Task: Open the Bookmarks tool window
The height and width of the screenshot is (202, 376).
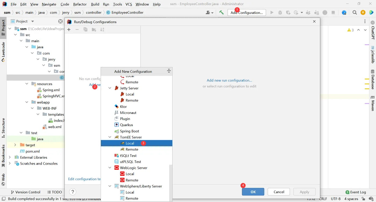Action: pos(3,155)
